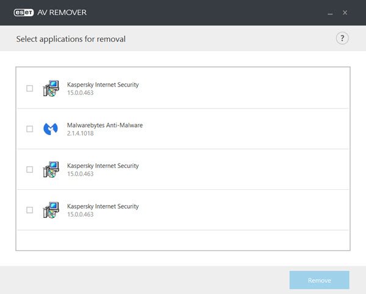The image size is (366, 294).
Task: Click the first Kaspersky Internet Security label
Action: (x=102, y=85)
